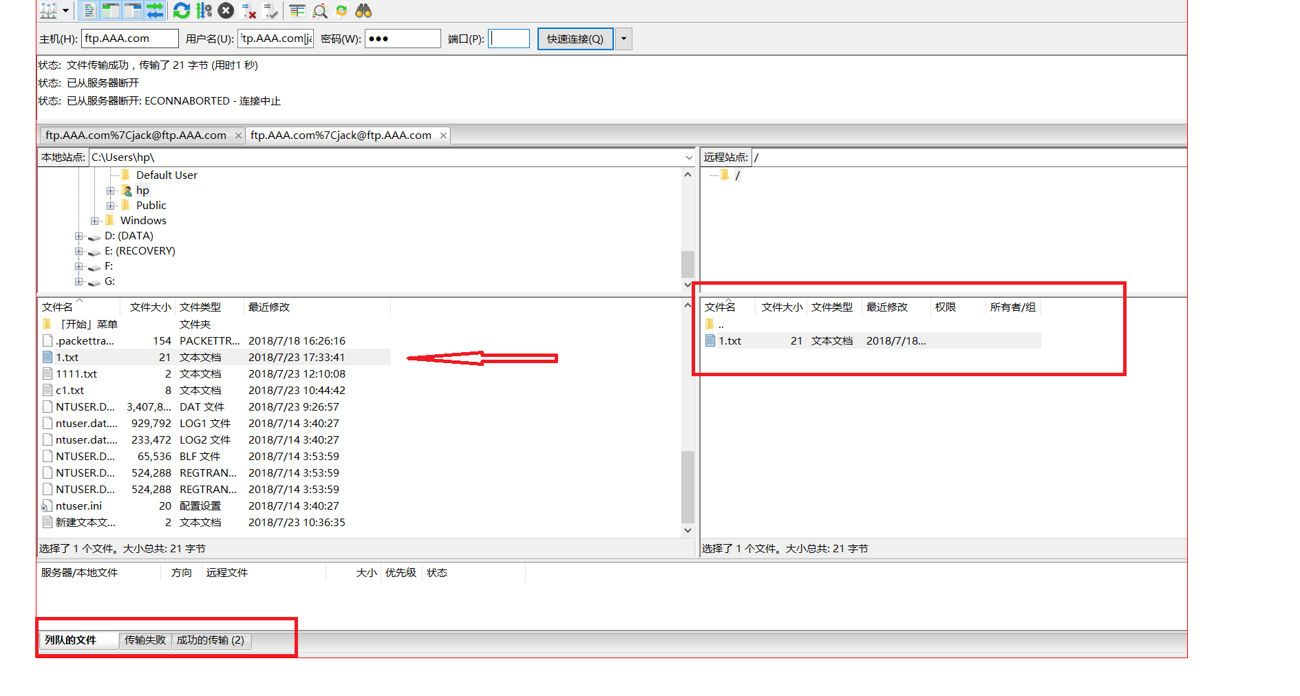Viewport: 1300px width, 696px height.
Task: Open Site Manager dropdown arrow
Action: [66, 10]
